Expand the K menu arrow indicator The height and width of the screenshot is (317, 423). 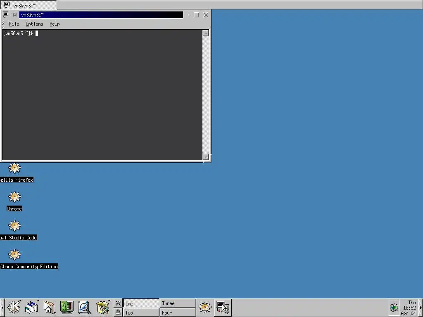20,301
